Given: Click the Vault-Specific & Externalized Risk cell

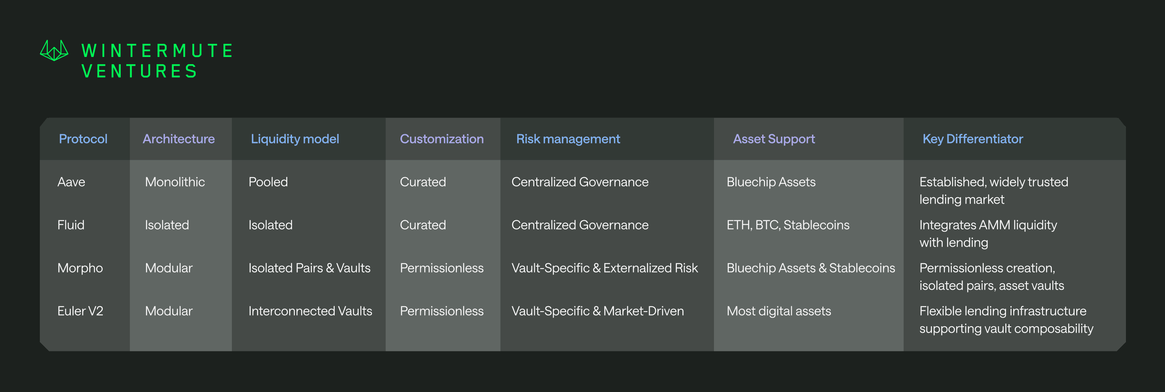Looking at the screenshot, I should pos(605,268).
